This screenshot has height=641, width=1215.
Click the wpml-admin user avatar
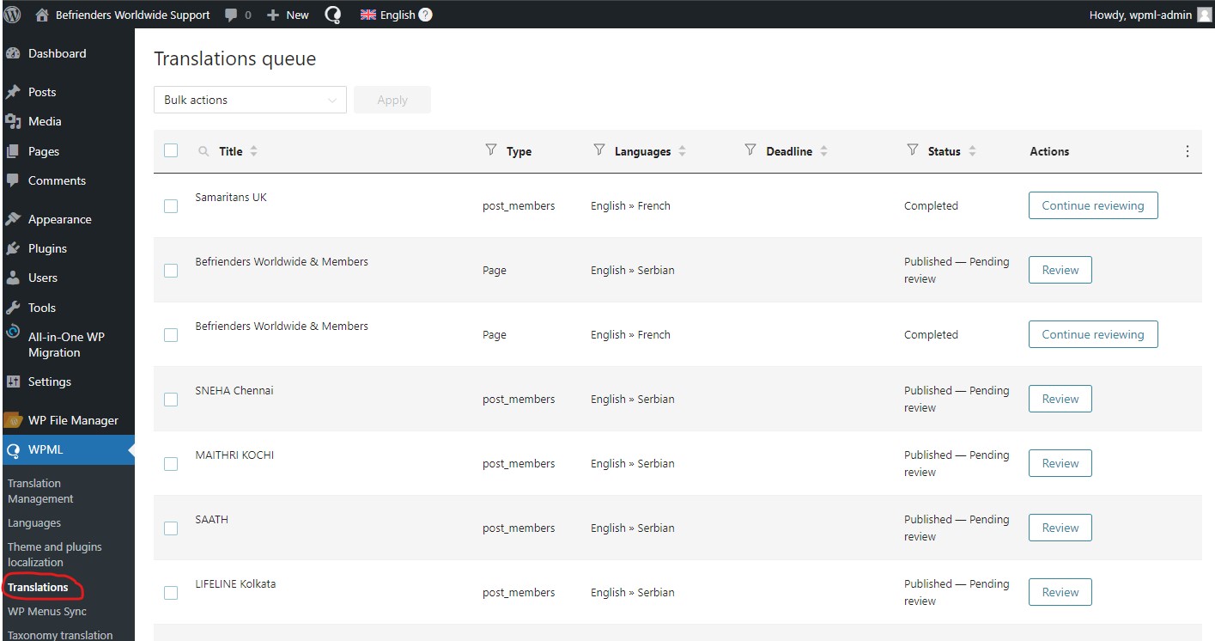(x=1204, y=15)
